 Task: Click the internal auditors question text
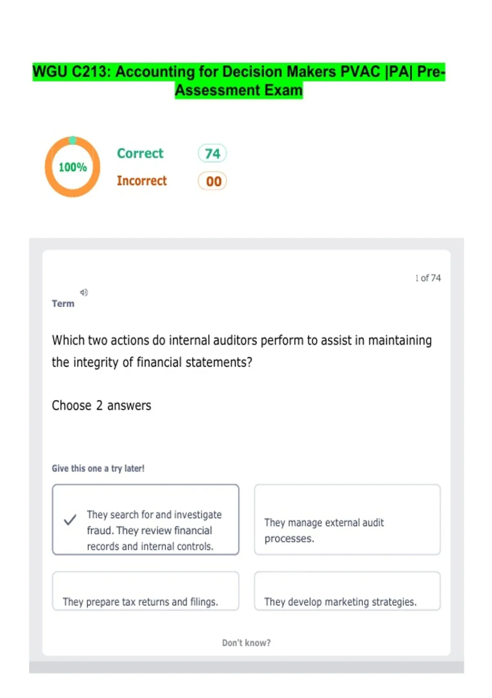242,351
